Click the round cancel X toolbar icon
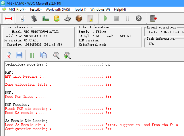Screen dimensions: 184x136 coord(139,18)
